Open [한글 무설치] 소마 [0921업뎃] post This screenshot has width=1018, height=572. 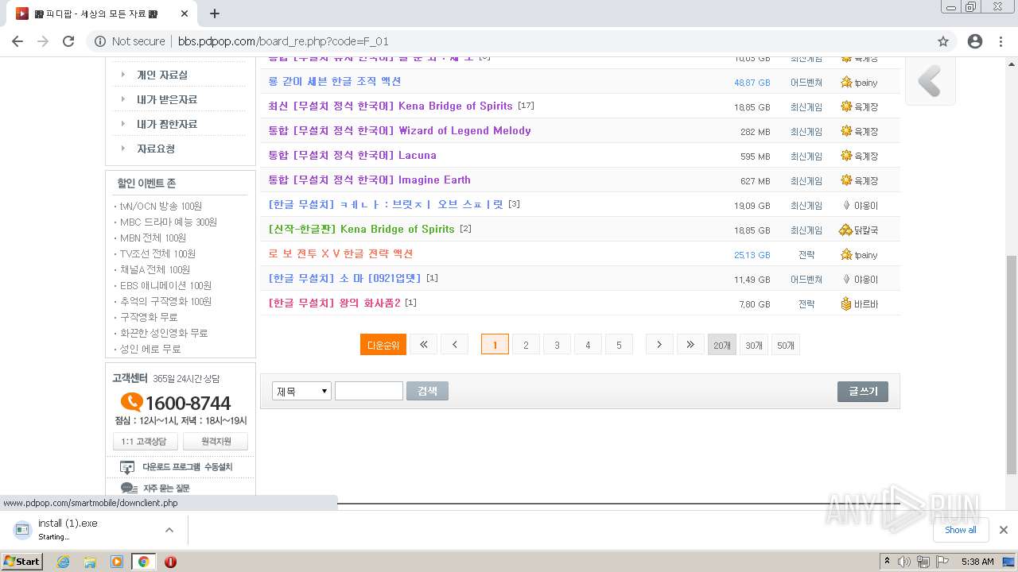click(x=346, y=278)
